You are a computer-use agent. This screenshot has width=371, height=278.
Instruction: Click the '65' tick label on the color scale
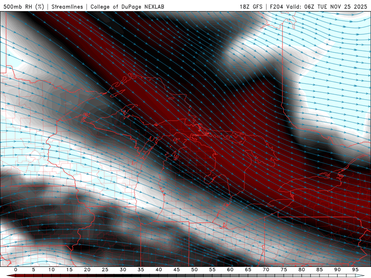click(x=248, y=270)
